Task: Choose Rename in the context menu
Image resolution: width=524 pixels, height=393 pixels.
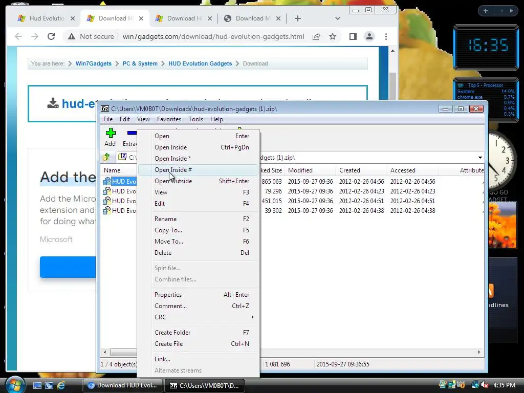Action: point(199,219)
